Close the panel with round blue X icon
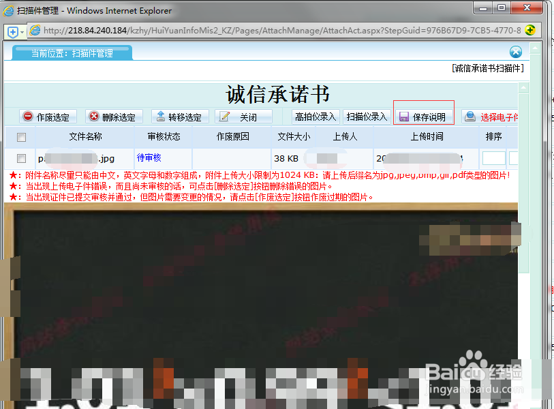554x409 pixels. pos(516,52)
